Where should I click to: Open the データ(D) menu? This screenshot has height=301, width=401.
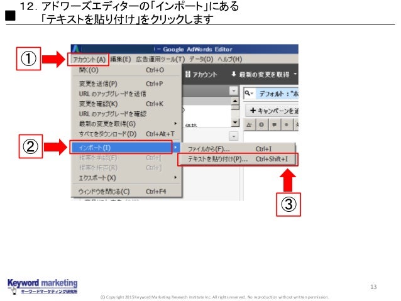pos(201,59)
